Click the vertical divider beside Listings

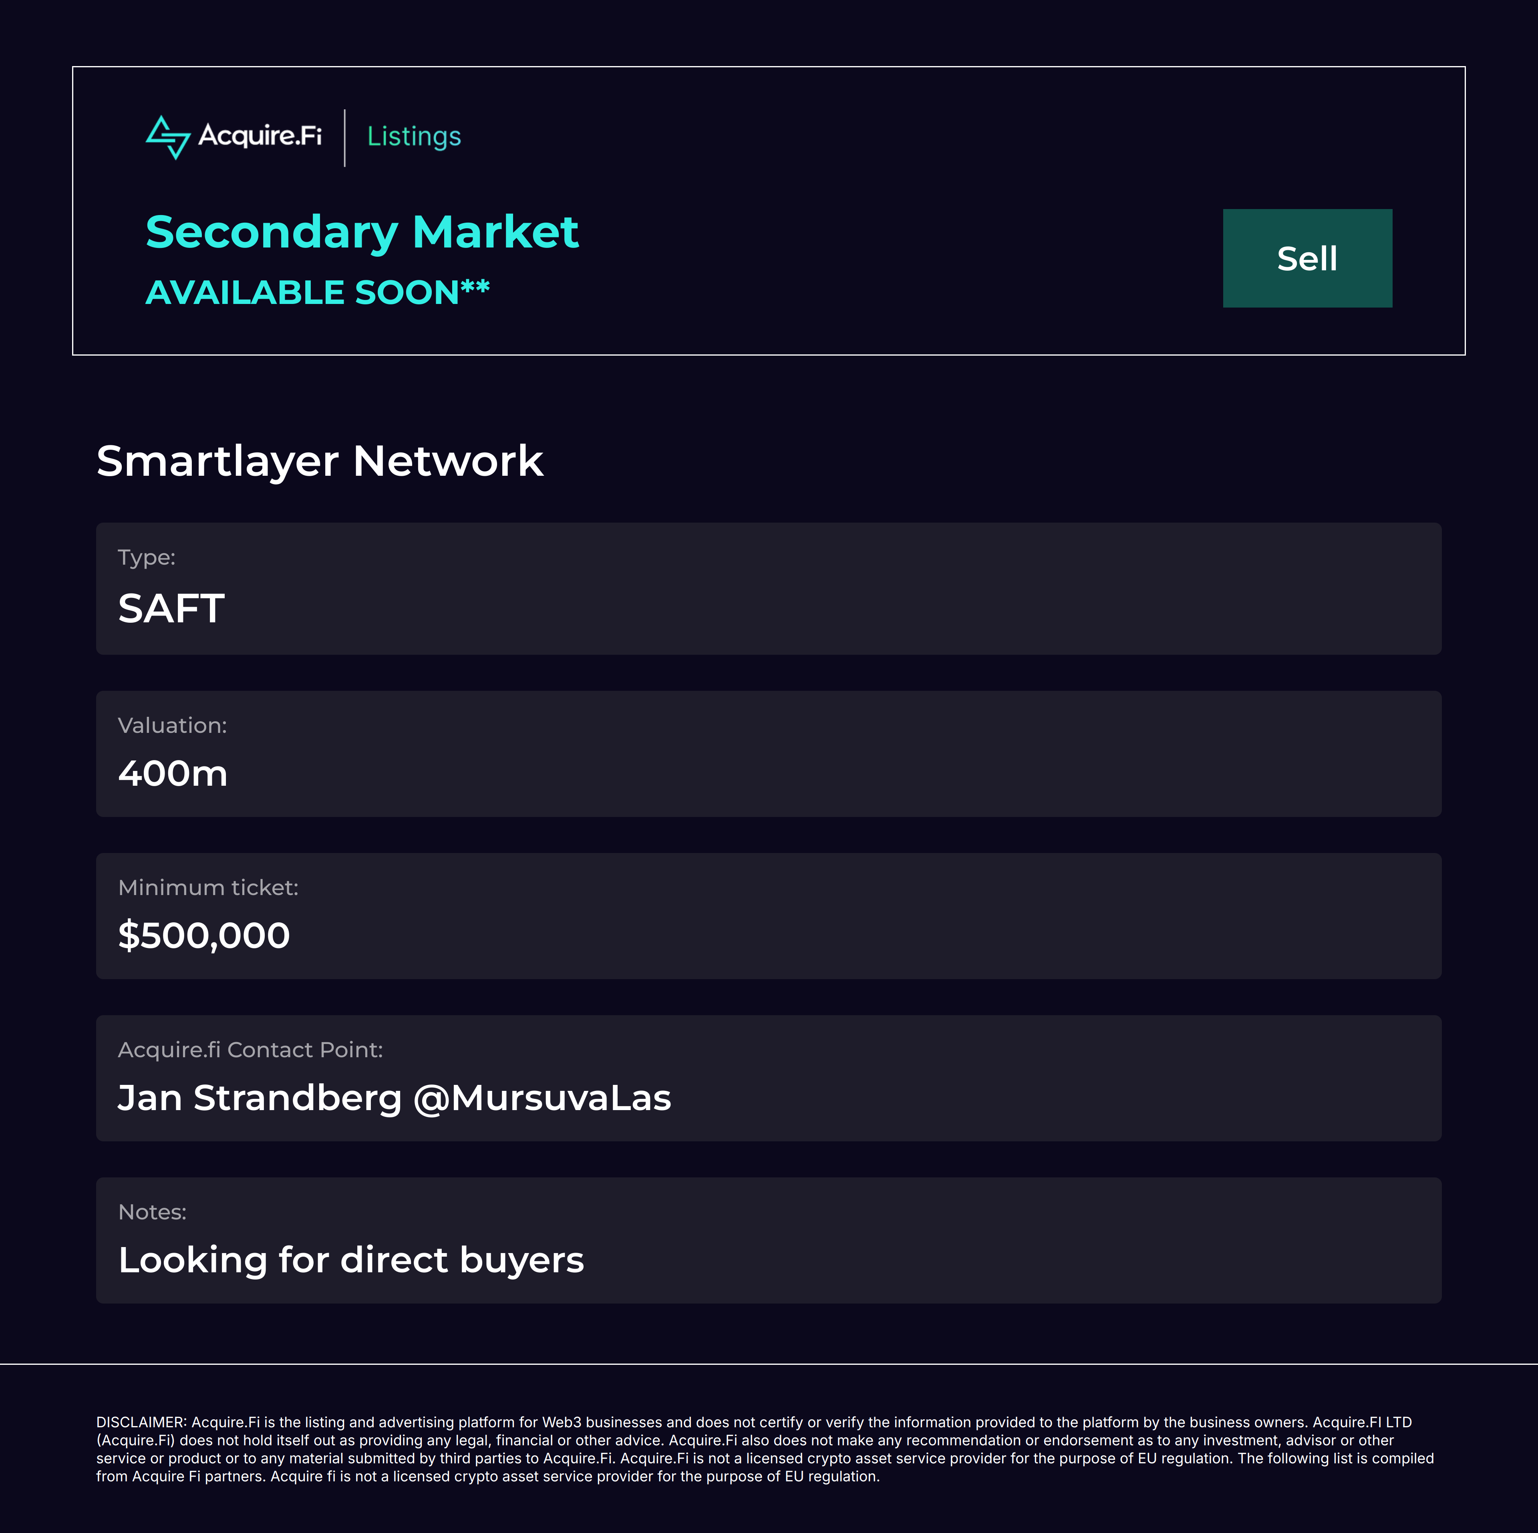click(345, 138)
